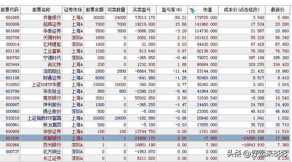
Task: Select the 株冶集团 stock name
Action: point(52,125)
